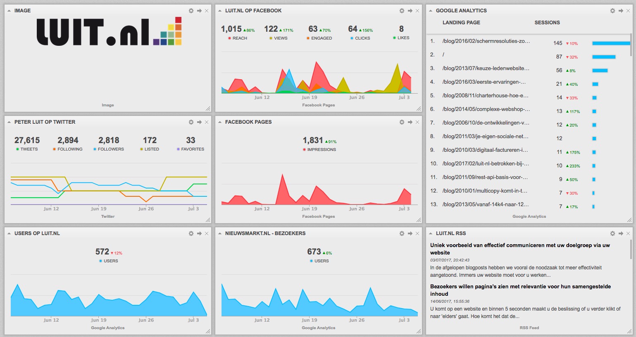Toggle Impressions series in Facebook Pages legend
The image size is (636, 337).
coord(319,149)
